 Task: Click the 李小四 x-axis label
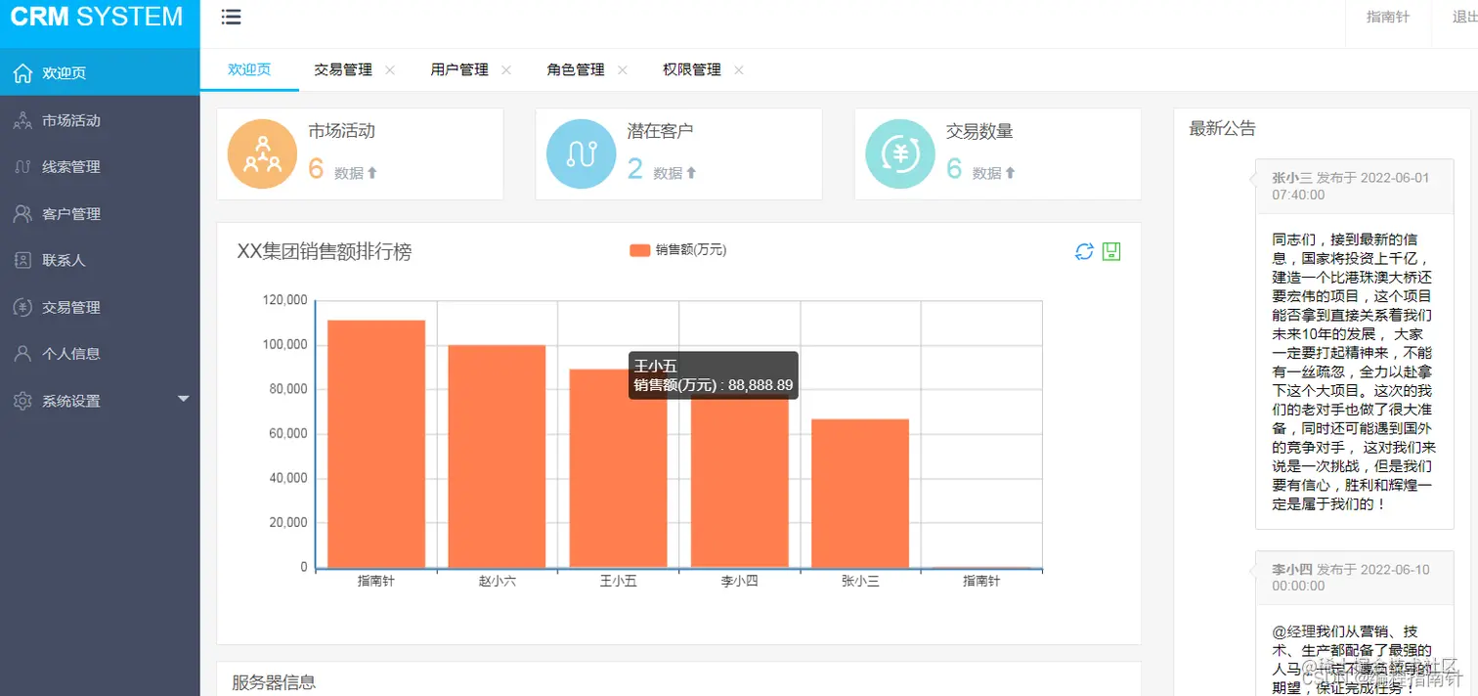tap(740, 581)
